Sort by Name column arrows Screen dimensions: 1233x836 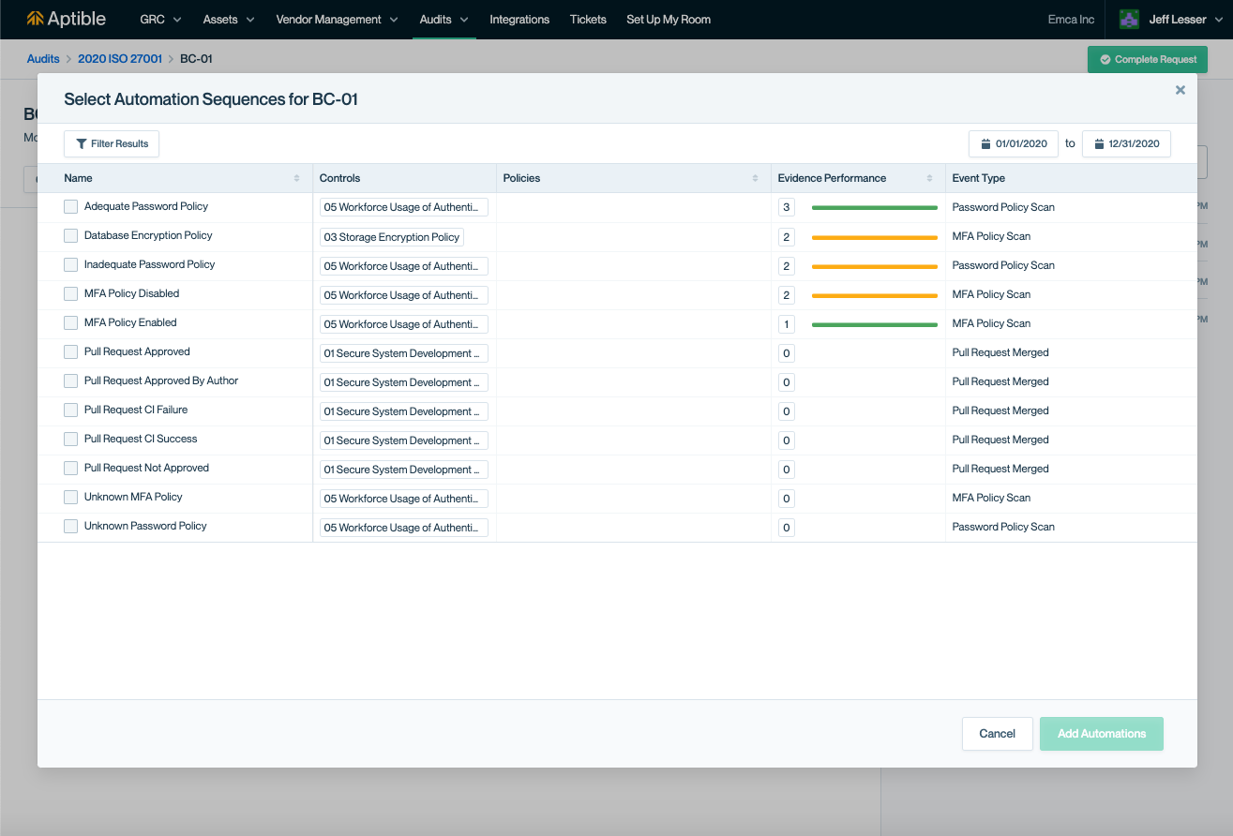[x=297, y=178]
